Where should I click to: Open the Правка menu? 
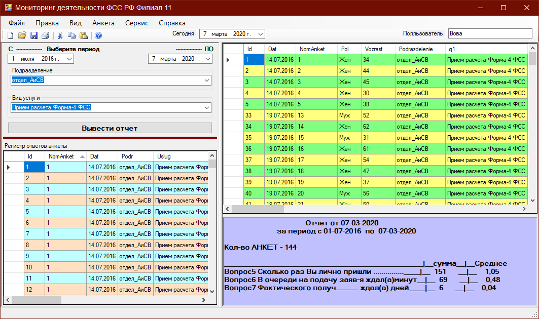tap(47, 23)
